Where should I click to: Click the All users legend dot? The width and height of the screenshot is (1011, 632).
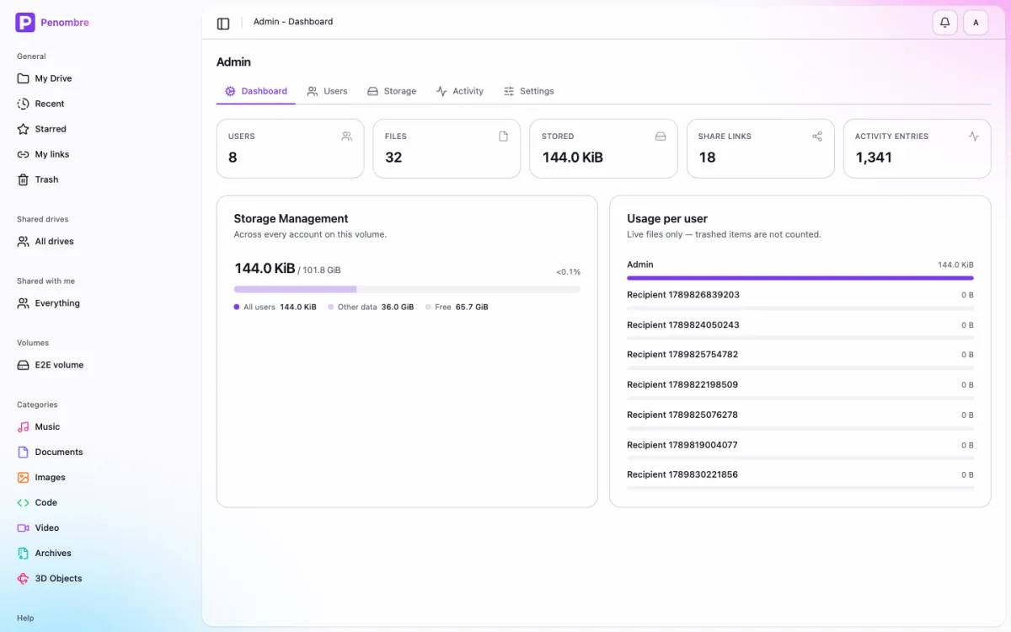237,308
